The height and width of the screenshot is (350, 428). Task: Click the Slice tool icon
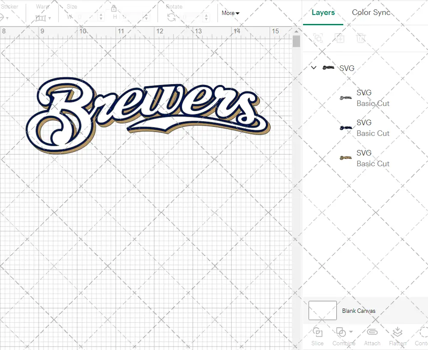(318, 332)
